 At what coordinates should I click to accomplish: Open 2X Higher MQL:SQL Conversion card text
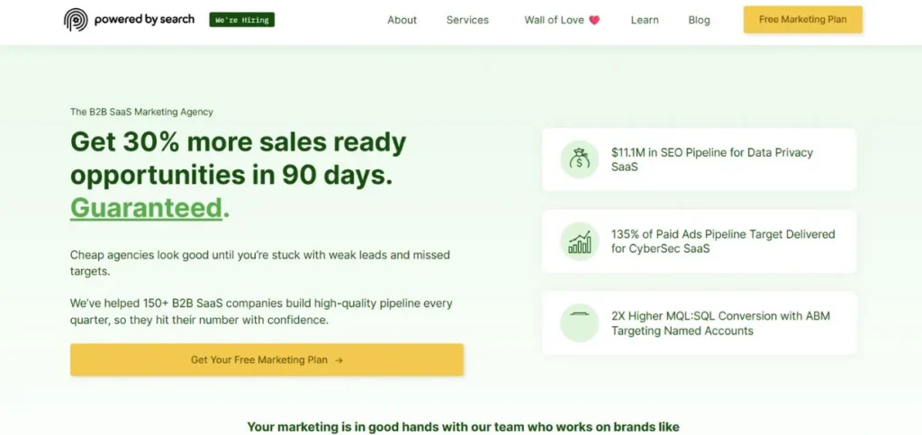[720, 322]
